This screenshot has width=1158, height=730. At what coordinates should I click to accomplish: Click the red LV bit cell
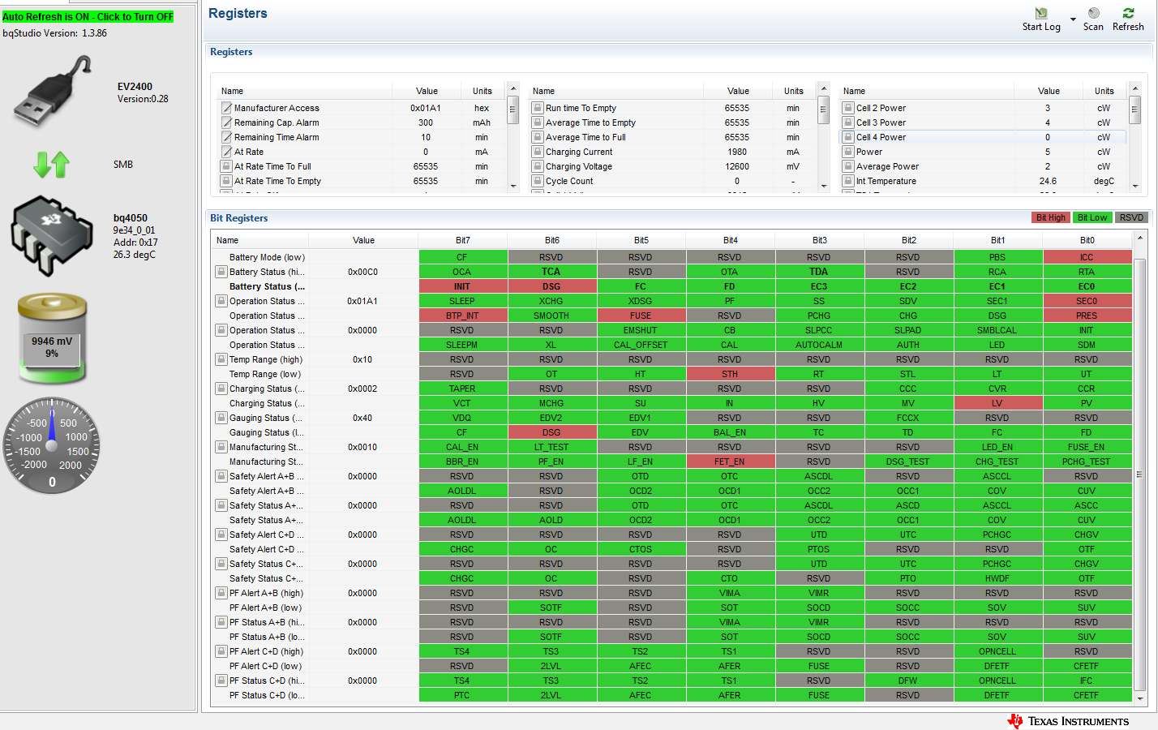click(x=997, y=403)
